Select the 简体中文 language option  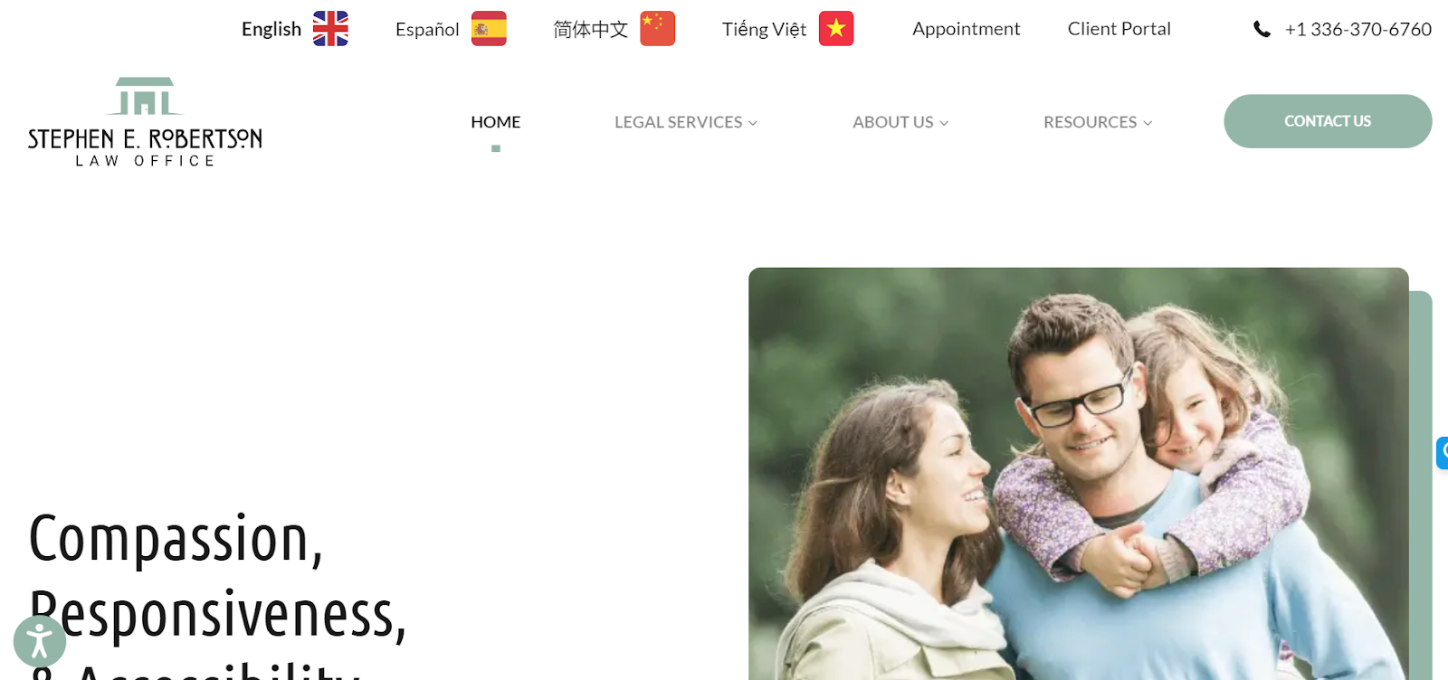pos(591,29)
